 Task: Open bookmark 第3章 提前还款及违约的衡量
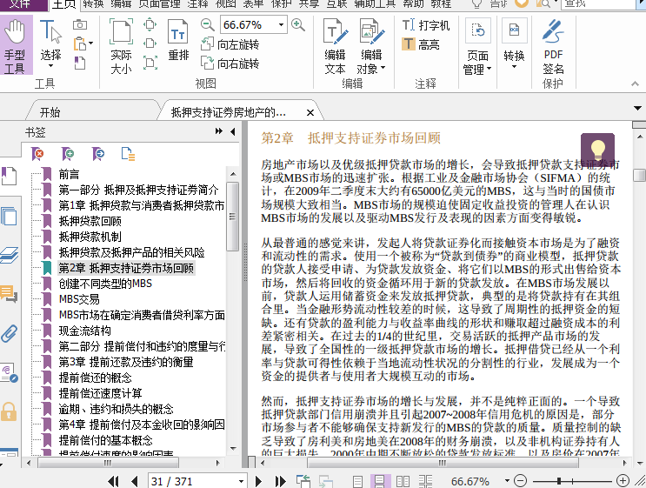pos(125,362)
